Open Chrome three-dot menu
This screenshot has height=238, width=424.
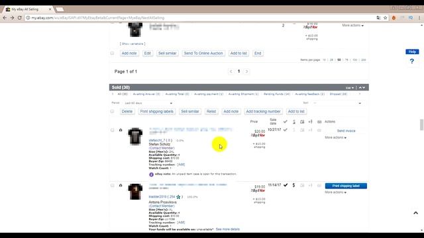pyautogui.click(x=419, y=18)
